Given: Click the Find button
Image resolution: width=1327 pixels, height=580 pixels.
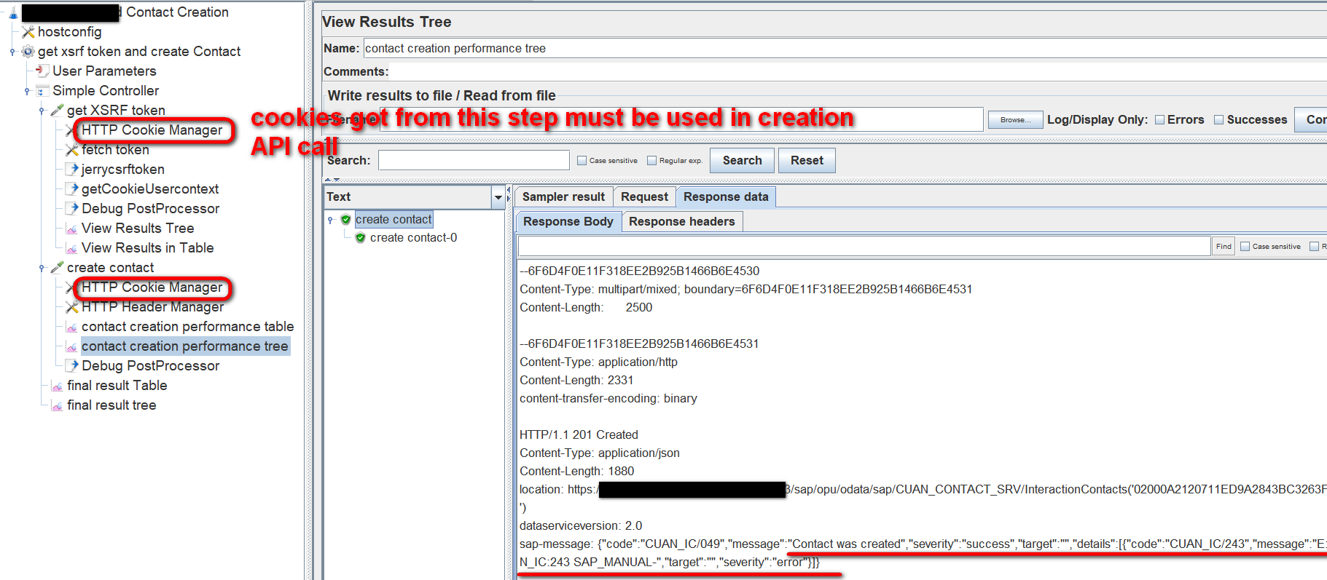Looking at the screenshot, I should (1224, 247).
